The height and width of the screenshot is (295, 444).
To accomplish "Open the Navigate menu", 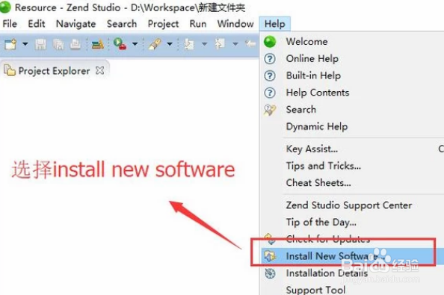I will [76, 24].
